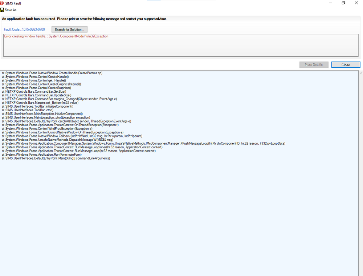Click the CommandBar.UpdateSize() stack line
Screen dimensions: 363x276
coord(37,95)
